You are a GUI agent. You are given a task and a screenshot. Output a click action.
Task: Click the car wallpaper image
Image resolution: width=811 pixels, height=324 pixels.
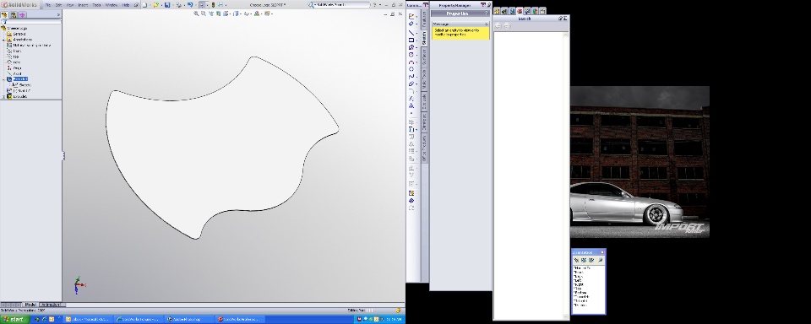tap(640, 161)
